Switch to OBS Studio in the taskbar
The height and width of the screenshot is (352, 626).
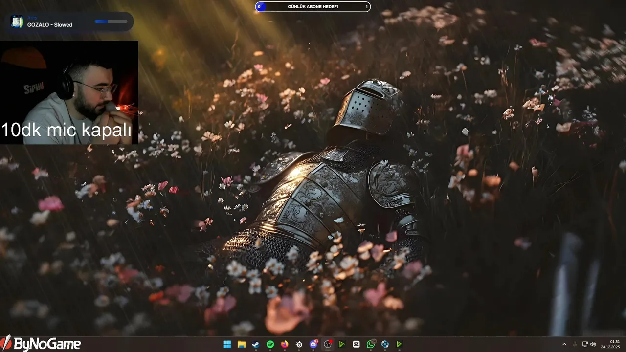coord(328,344)
